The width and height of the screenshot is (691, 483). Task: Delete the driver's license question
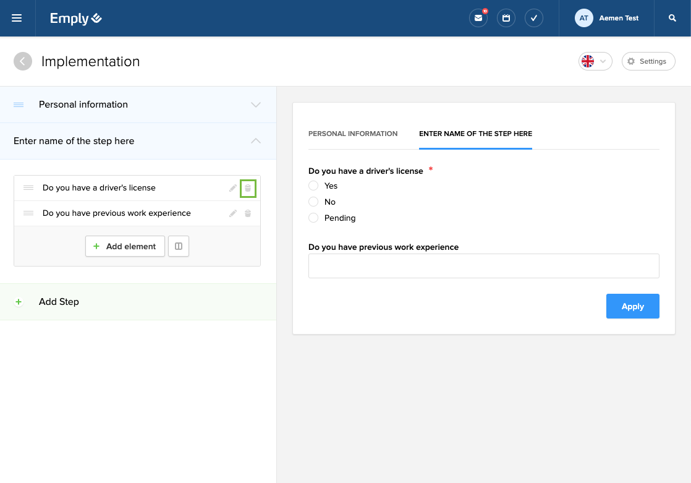pyautogui.click(x=248, y=188)
